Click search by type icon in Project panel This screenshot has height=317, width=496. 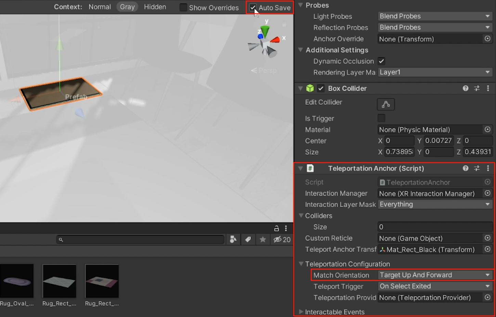point(233,239)
